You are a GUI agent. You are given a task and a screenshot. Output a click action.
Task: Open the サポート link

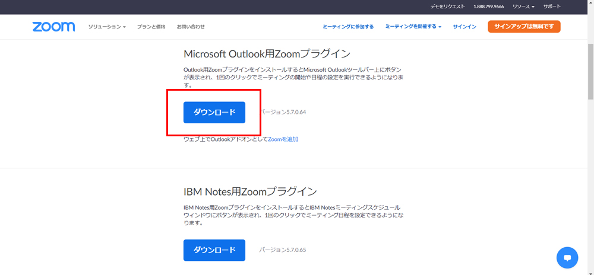pyautogui.click(x=552, y=7)
